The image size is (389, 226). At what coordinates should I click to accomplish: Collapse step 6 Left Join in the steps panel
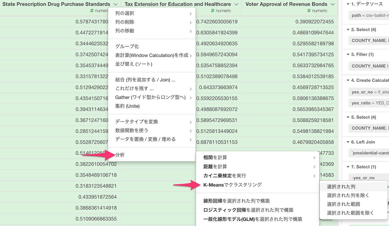(x=348, y=142)
